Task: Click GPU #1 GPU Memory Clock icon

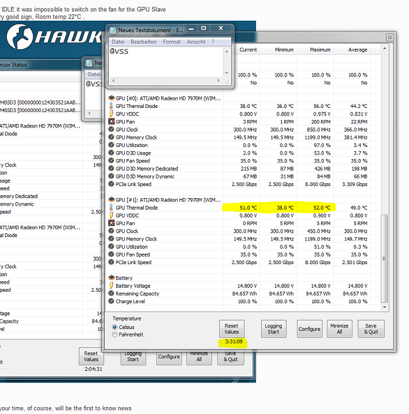Action: coord(112,239)
